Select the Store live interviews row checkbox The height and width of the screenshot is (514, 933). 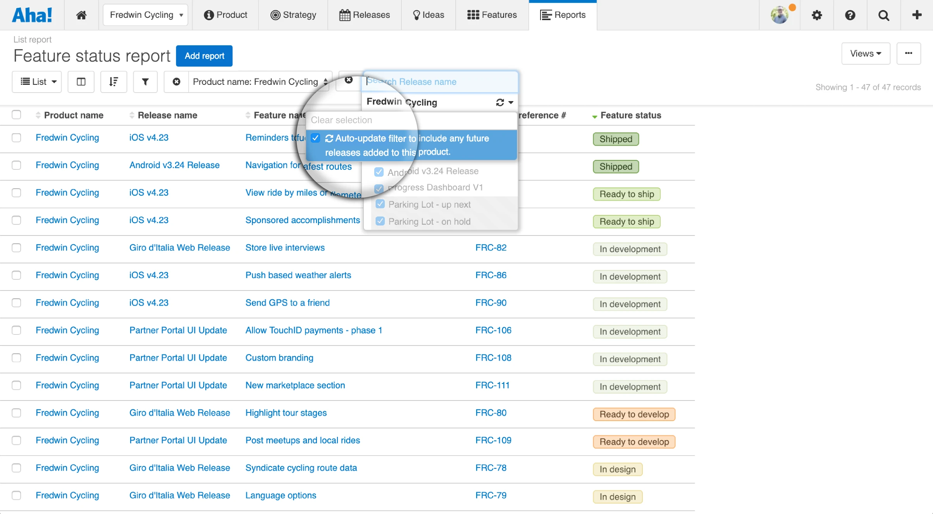click(x=16, y=248)
